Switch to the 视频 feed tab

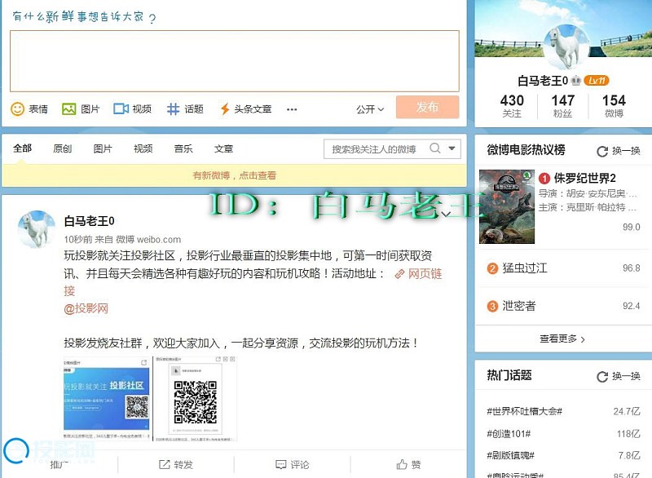pos(143,148)
